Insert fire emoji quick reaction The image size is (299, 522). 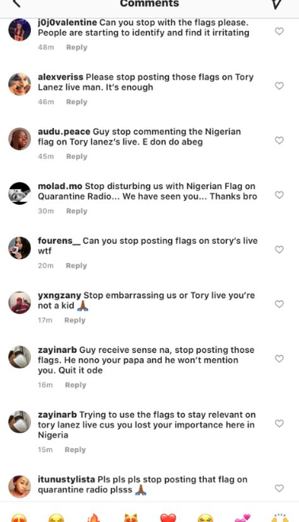point(94,518)
